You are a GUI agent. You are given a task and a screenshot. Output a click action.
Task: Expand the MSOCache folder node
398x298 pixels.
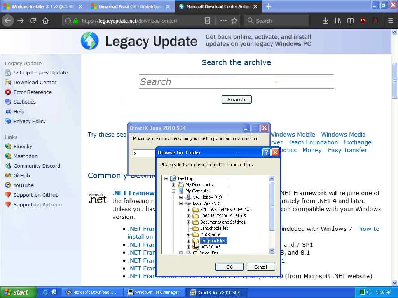(188, 234)
